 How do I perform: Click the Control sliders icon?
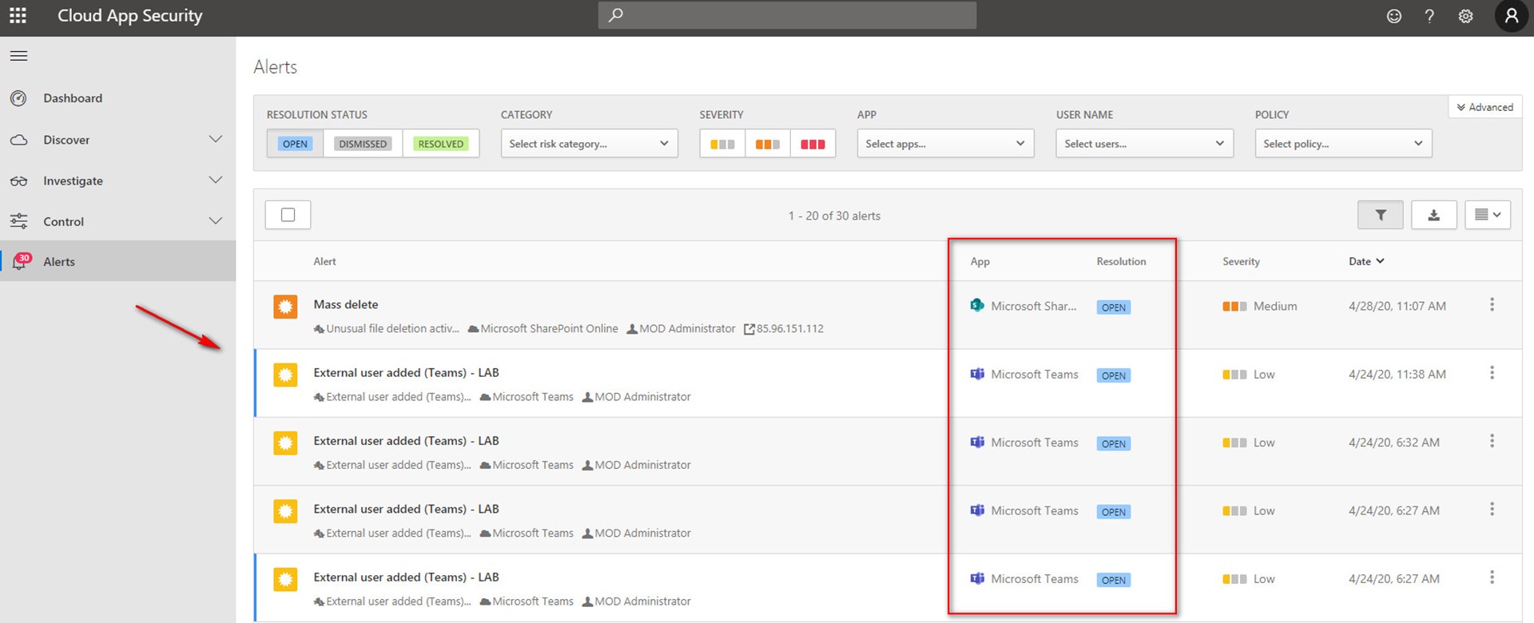pos(18,221)
